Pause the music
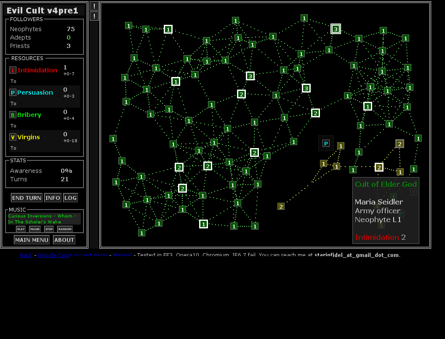 35,229
